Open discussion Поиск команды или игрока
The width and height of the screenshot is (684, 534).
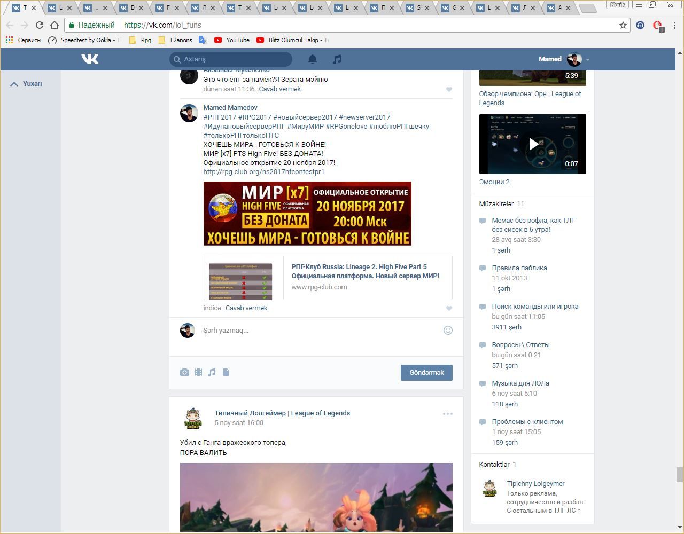point(535,307)
